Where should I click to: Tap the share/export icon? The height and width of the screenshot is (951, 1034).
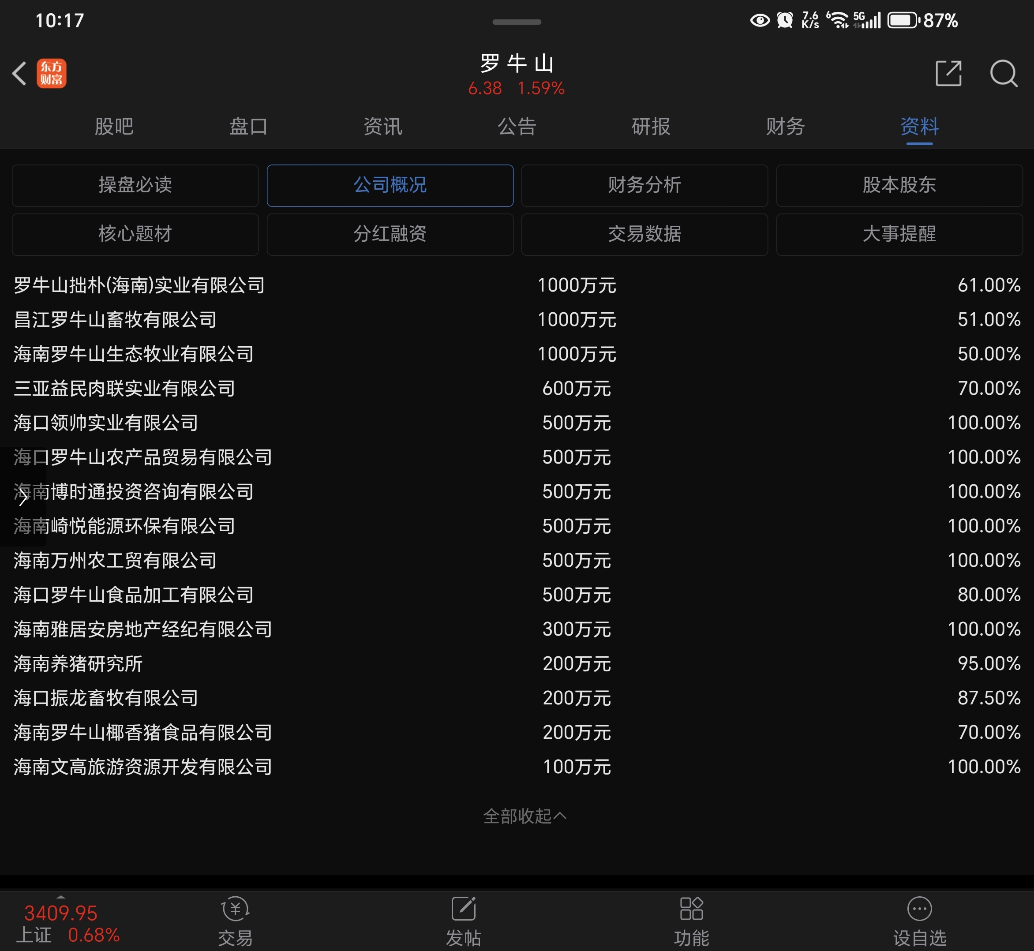[x=948, y=73]
